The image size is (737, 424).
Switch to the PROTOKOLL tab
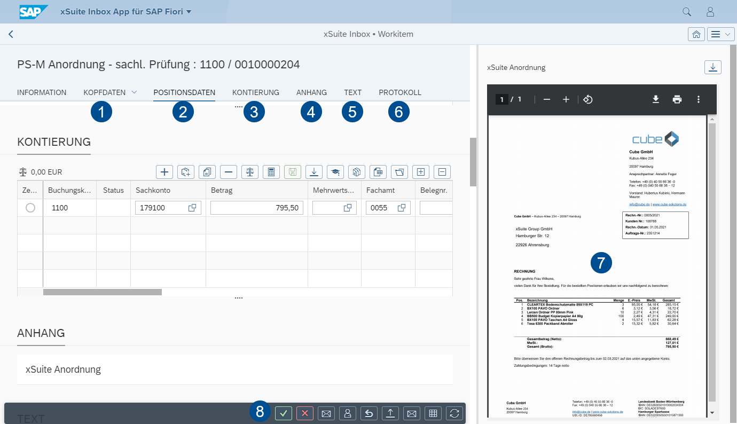click(x=399, y=92)
